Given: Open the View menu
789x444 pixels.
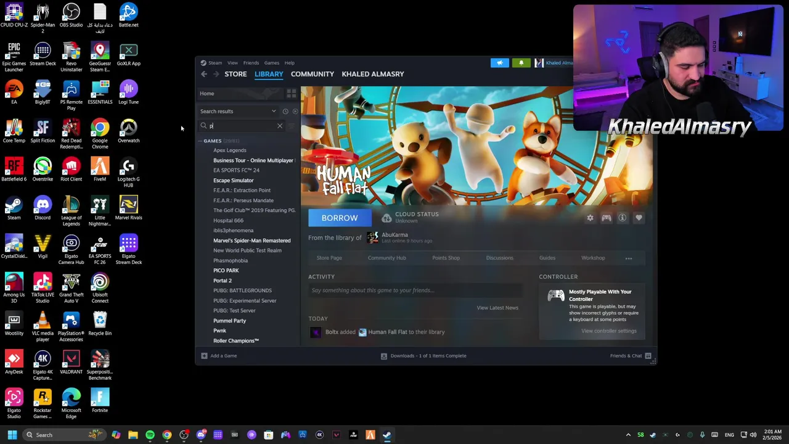Looking at the screenshot, I should (232, 63).
